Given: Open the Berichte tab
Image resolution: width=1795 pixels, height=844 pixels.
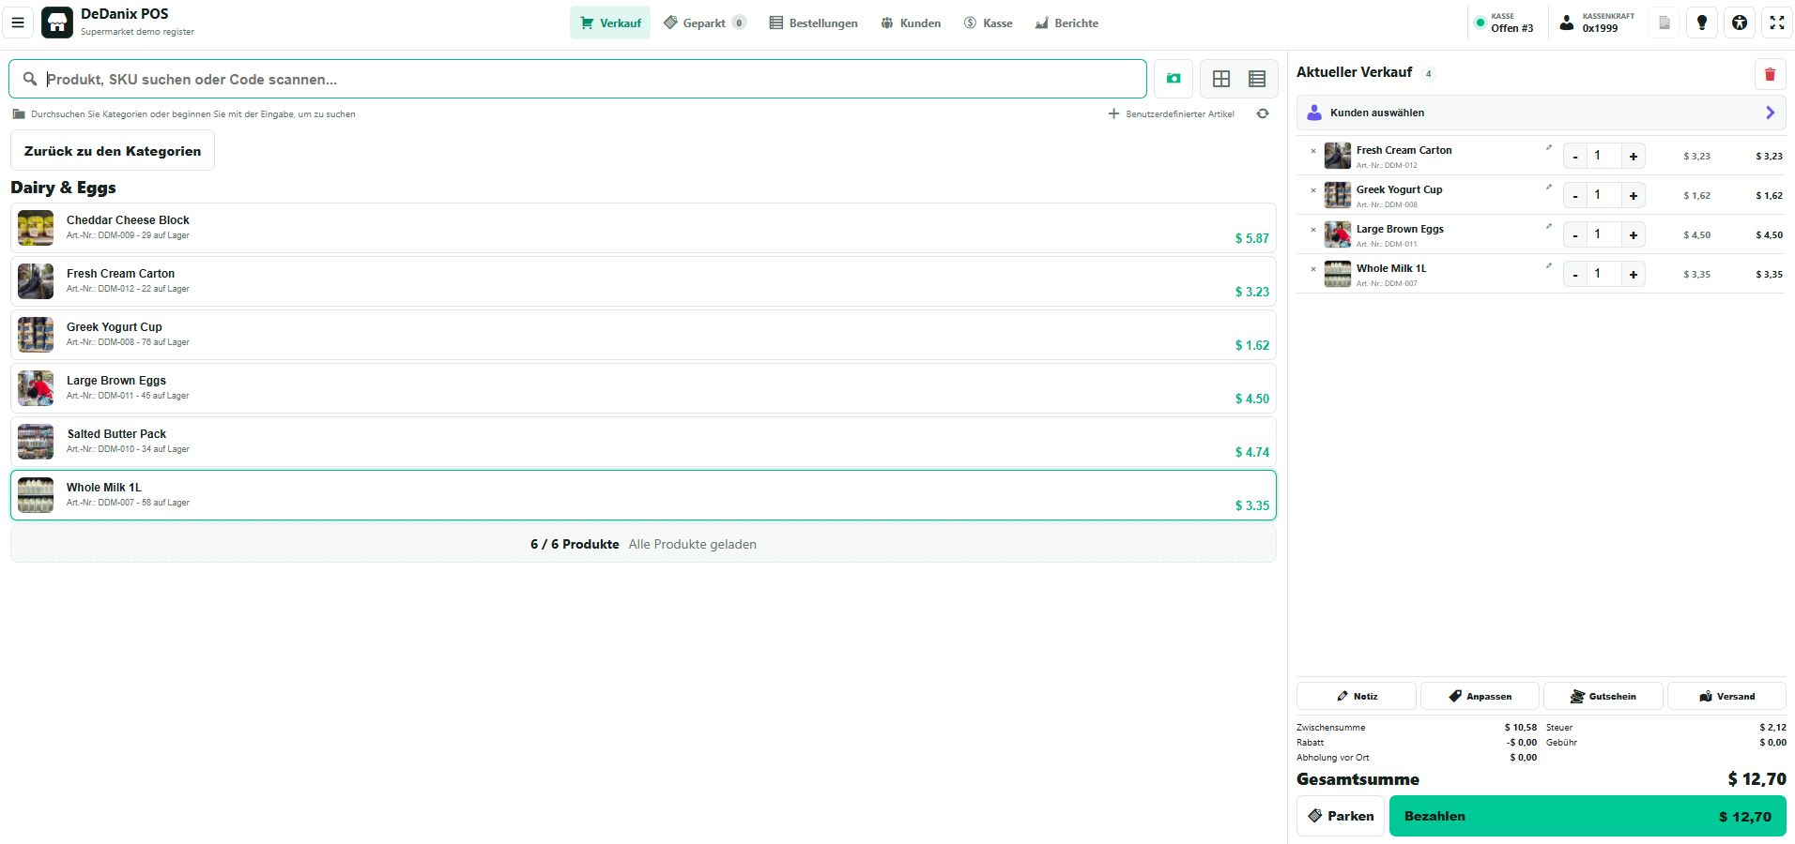Looking at the screenshot, I should (x=1066, y=23).
